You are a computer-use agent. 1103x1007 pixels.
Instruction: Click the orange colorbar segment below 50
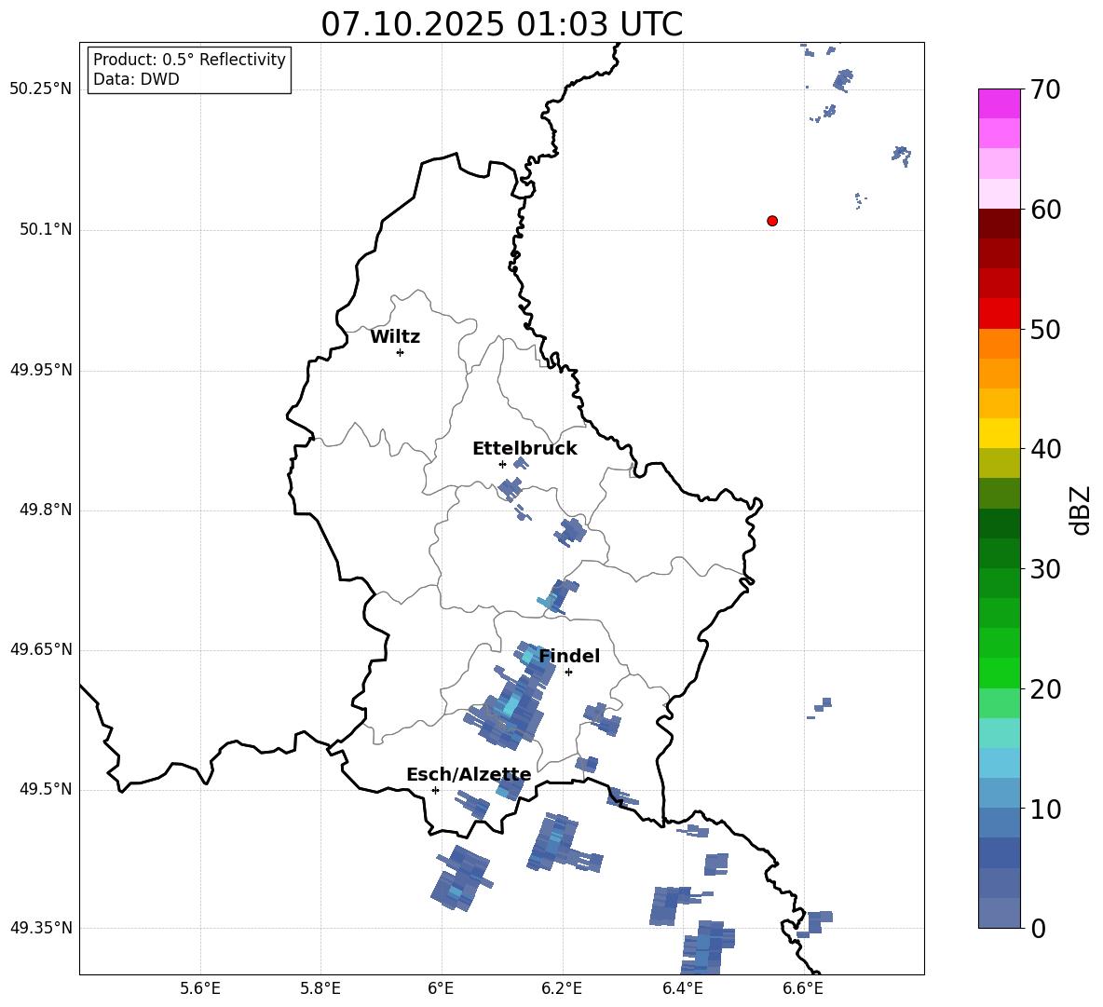pos(1000,344)
